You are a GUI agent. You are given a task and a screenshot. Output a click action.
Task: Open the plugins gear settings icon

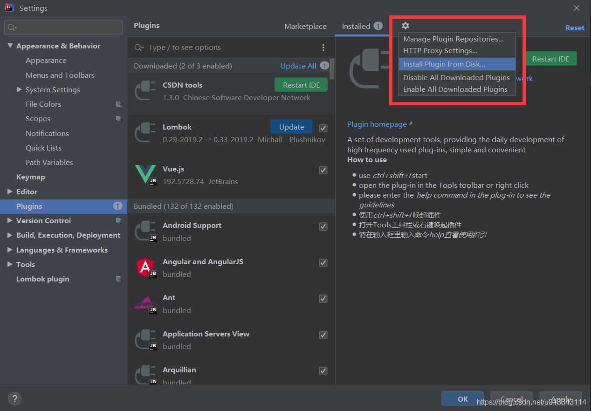click(x=405, y=26)
